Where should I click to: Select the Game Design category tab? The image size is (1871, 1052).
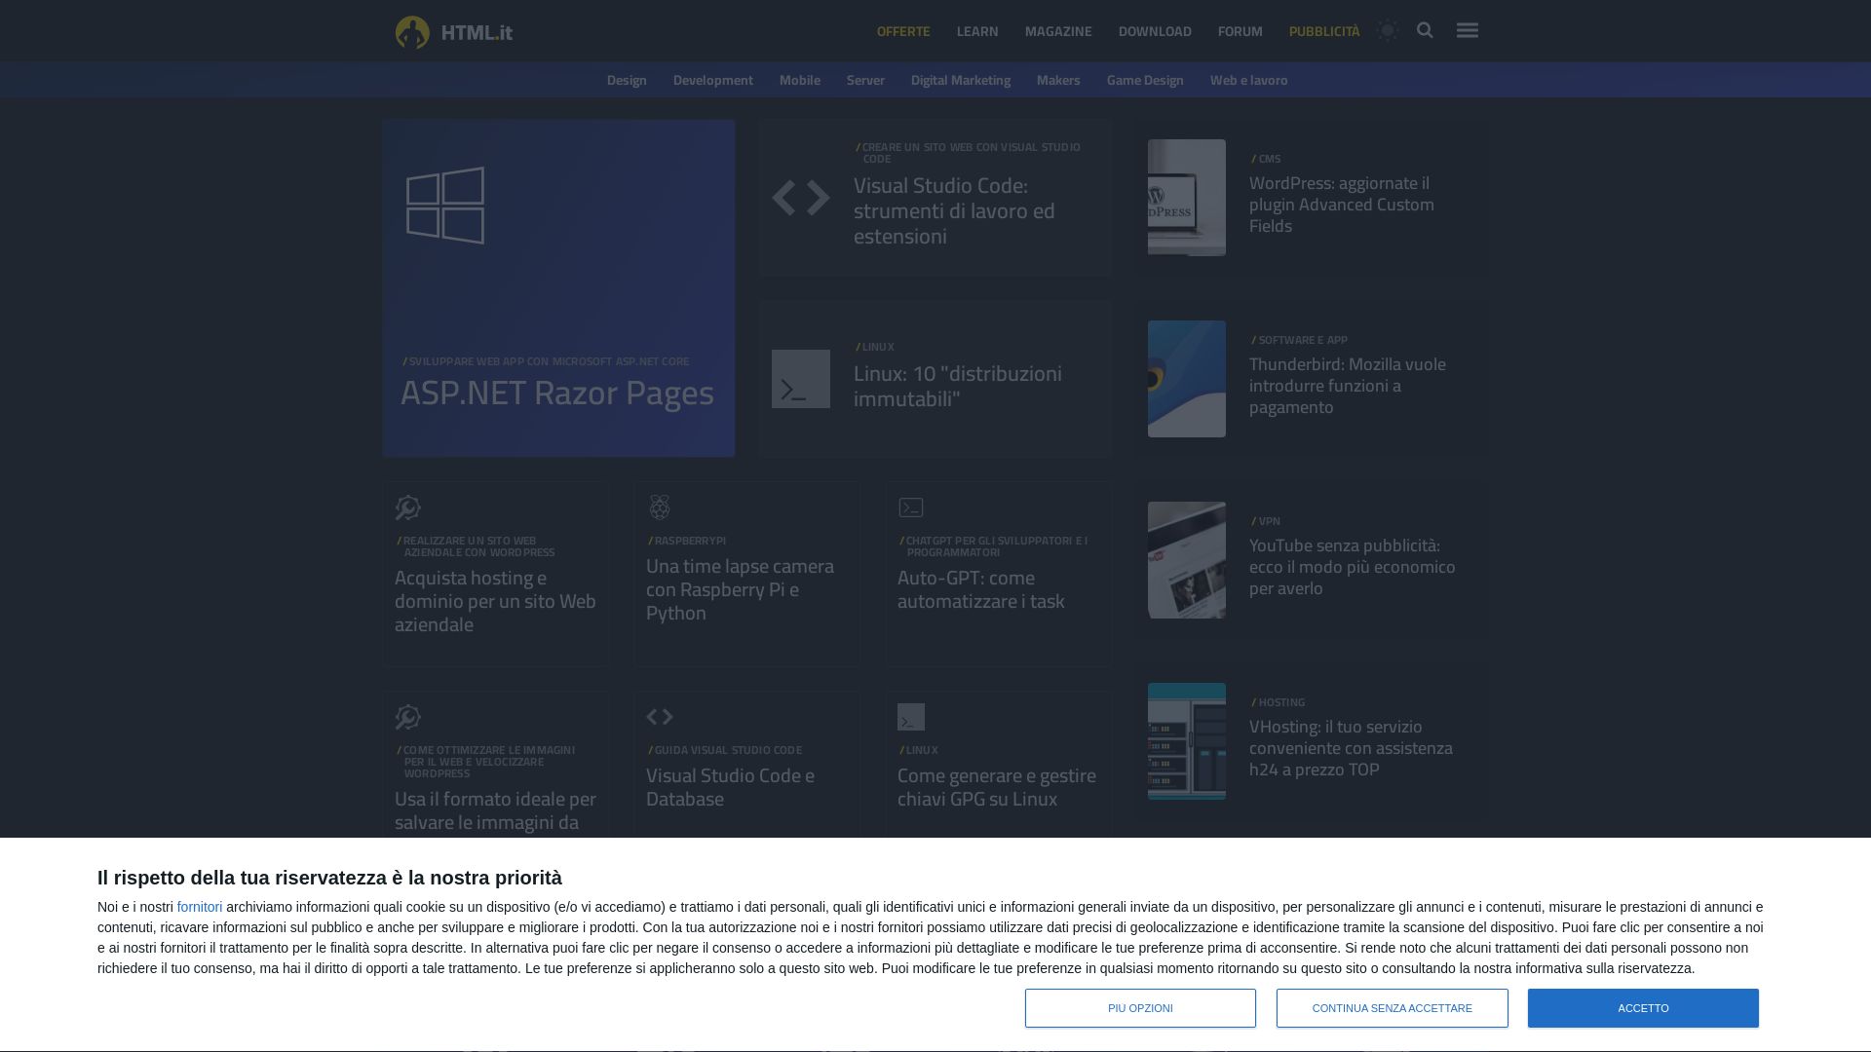tap(1145, 80)
